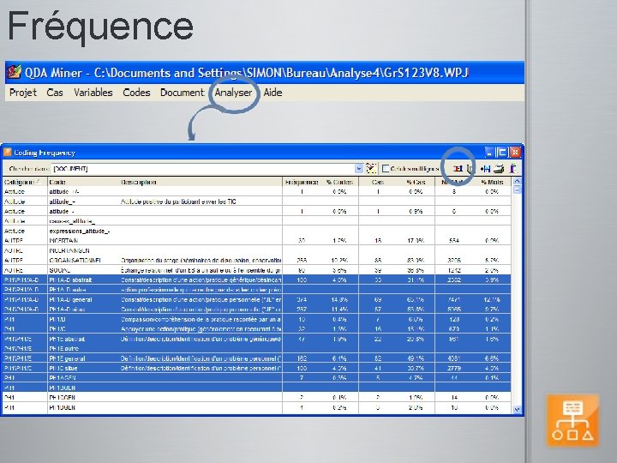Click the table scrollbar up arrow
617x463 pixels.
coord(517,182)
